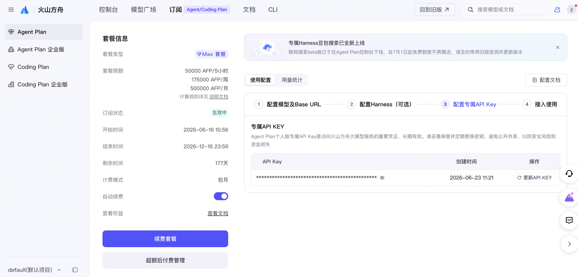The image size is (578, 277).
Task: Open 控制台 in the top navigation
Action: 108,9
